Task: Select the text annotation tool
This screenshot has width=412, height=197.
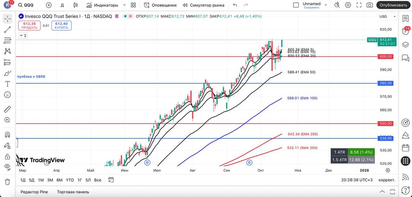Action: (8, 84)
